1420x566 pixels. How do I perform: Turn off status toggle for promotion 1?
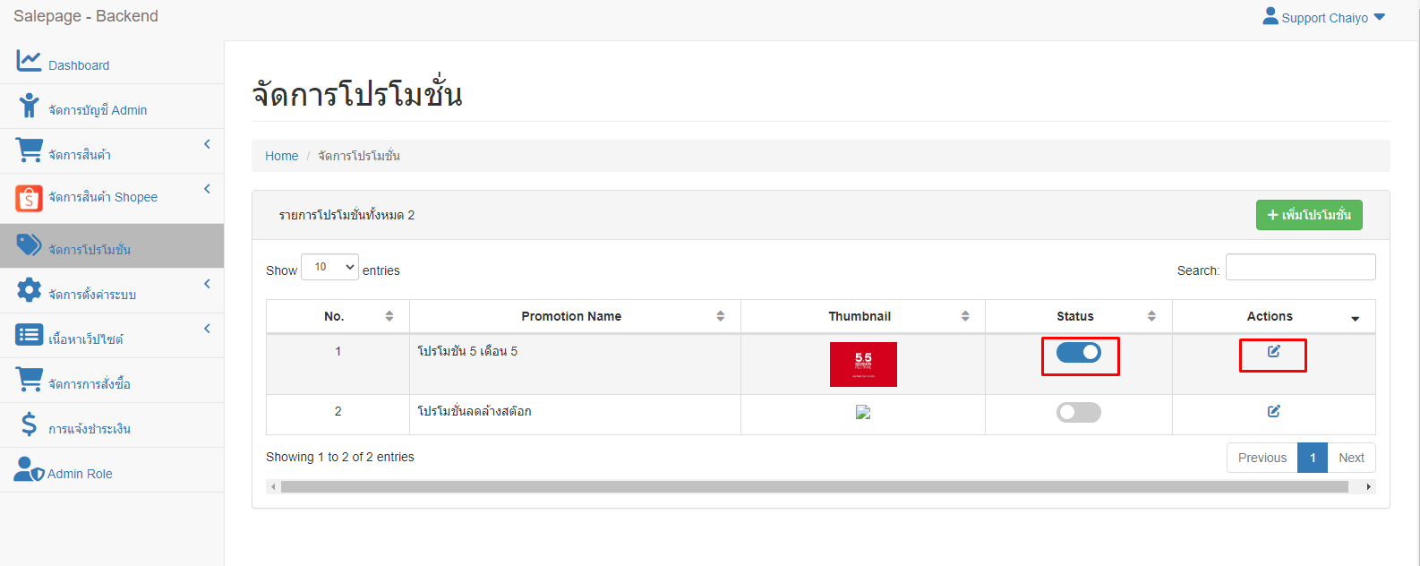click(x=1078, y=352)
